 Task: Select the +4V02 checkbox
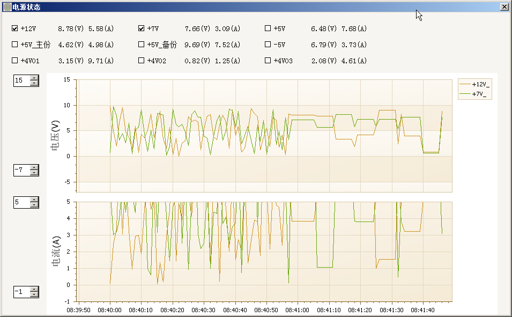pos(142,61)
